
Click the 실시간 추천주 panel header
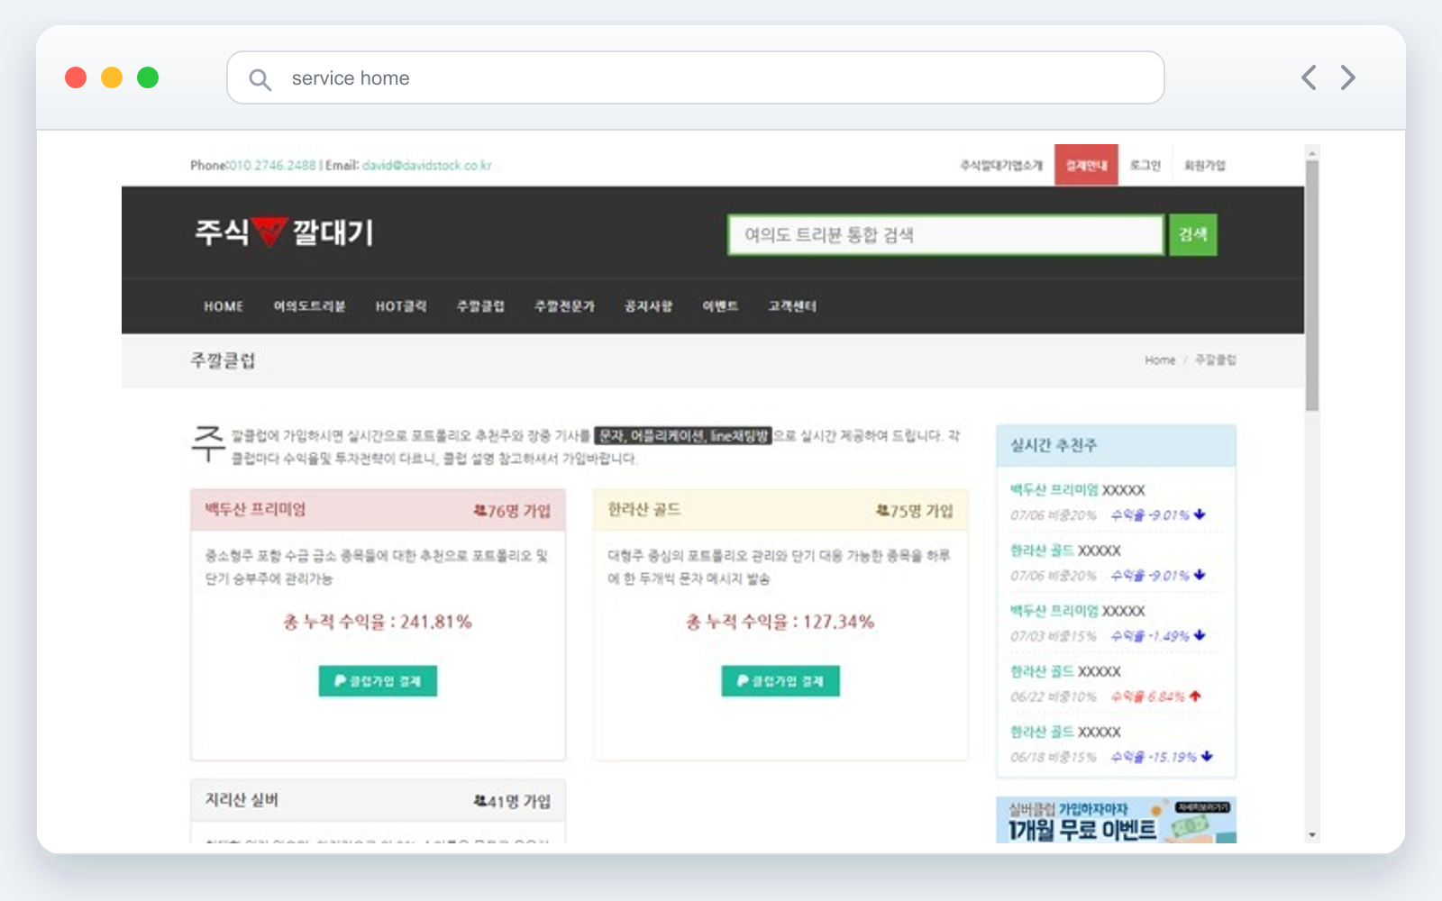pos(1116,445)
